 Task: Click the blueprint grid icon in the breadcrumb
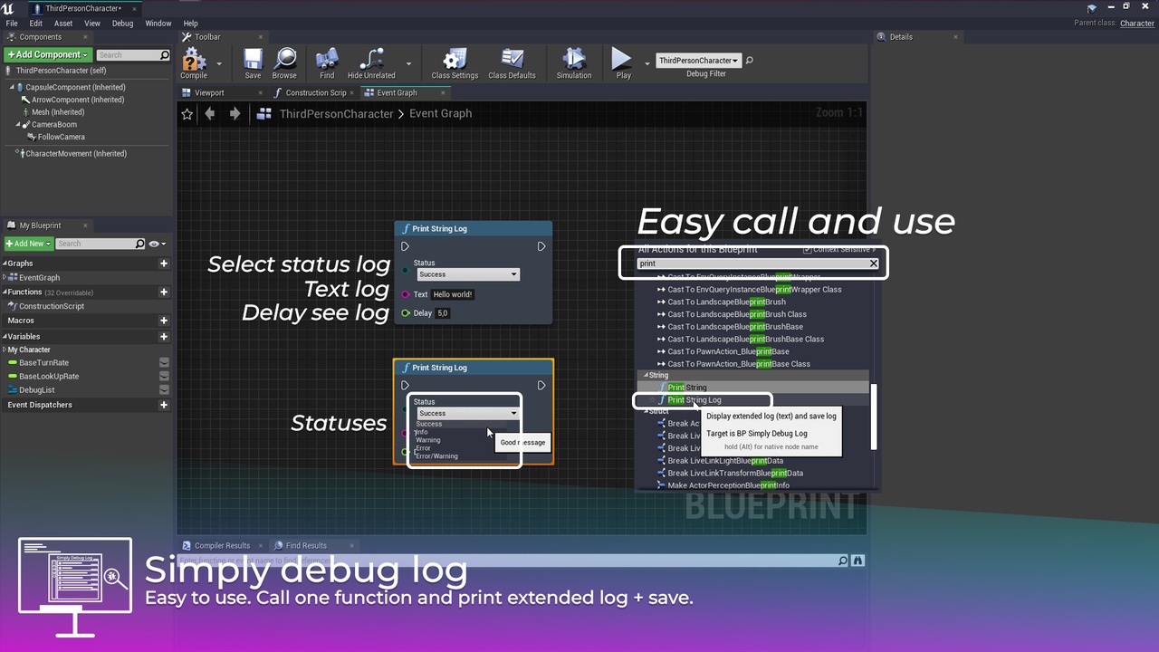click(264, 114)
